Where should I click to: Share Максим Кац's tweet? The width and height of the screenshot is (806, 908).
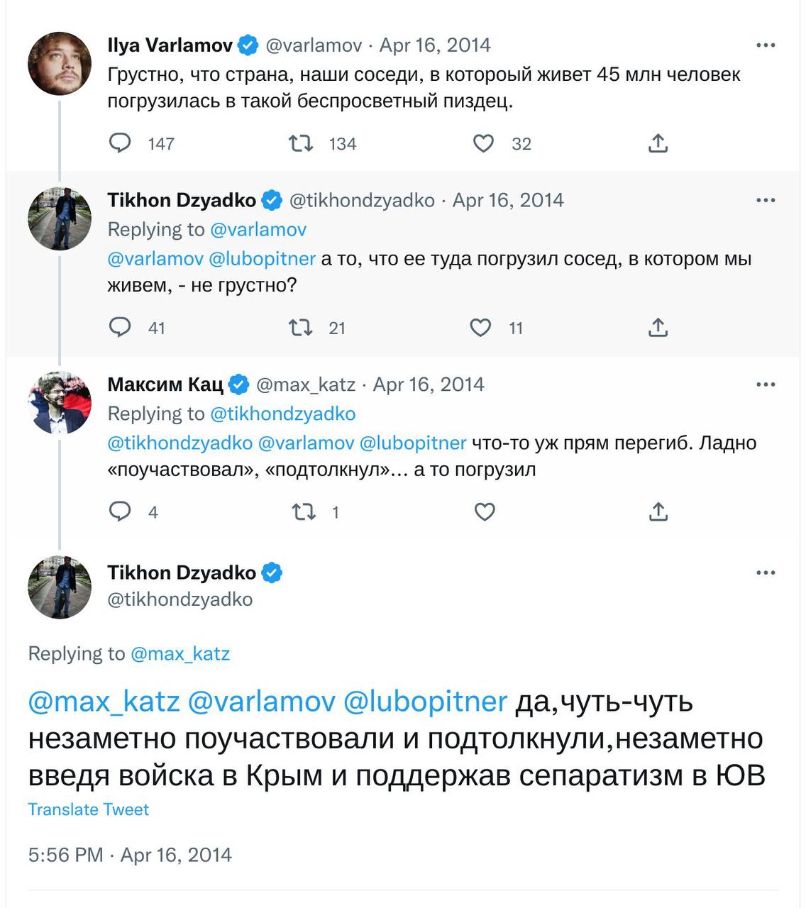click(658, 511)
